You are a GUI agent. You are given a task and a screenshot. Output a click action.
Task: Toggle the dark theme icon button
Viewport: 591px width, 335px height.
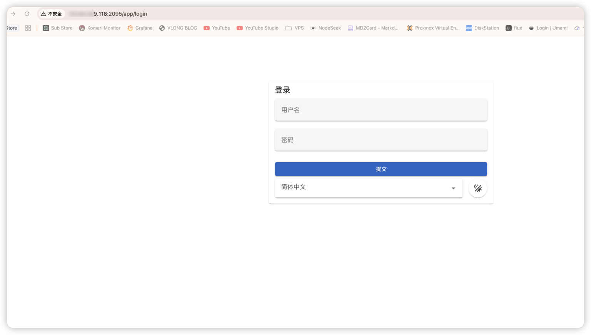coord(477,188)
